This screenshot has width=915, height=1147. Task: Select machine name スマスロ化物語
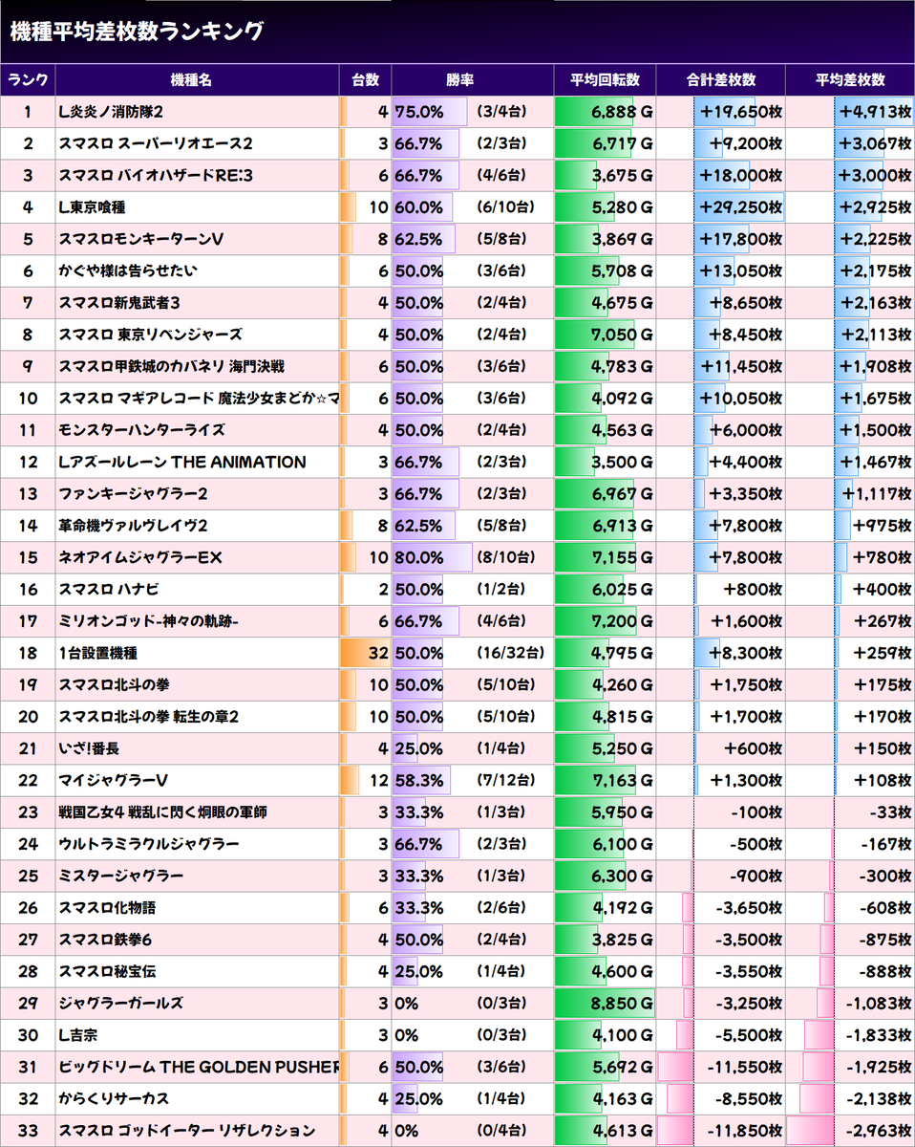(107, 908)
